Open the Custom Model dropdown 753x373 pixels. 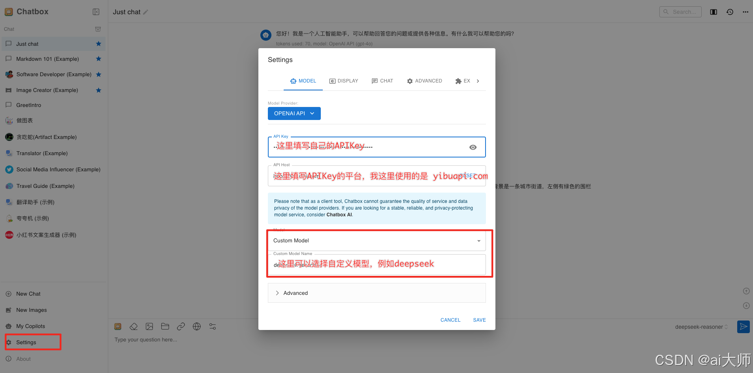click(377, 241)
